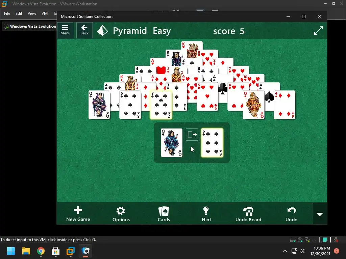Screen dimensions: 346x259
Task: Open network settings in the system tray
Action: click(294, 251)
